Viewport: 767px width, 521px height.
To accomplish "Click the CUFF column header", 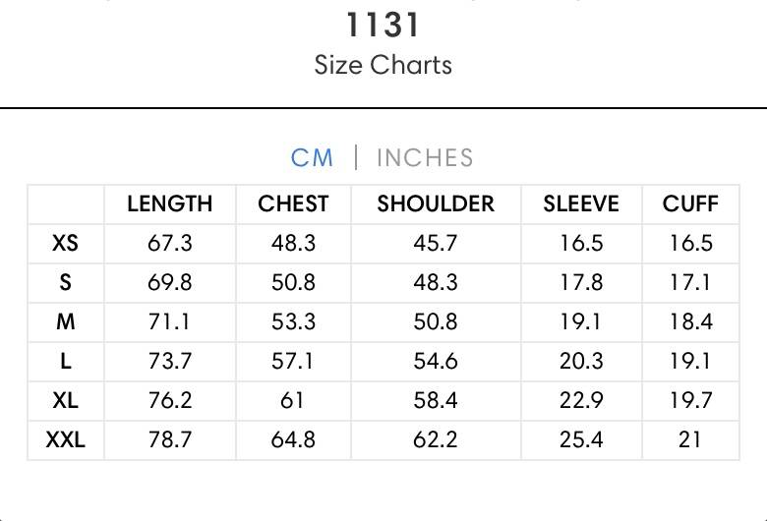I will 690,203.
